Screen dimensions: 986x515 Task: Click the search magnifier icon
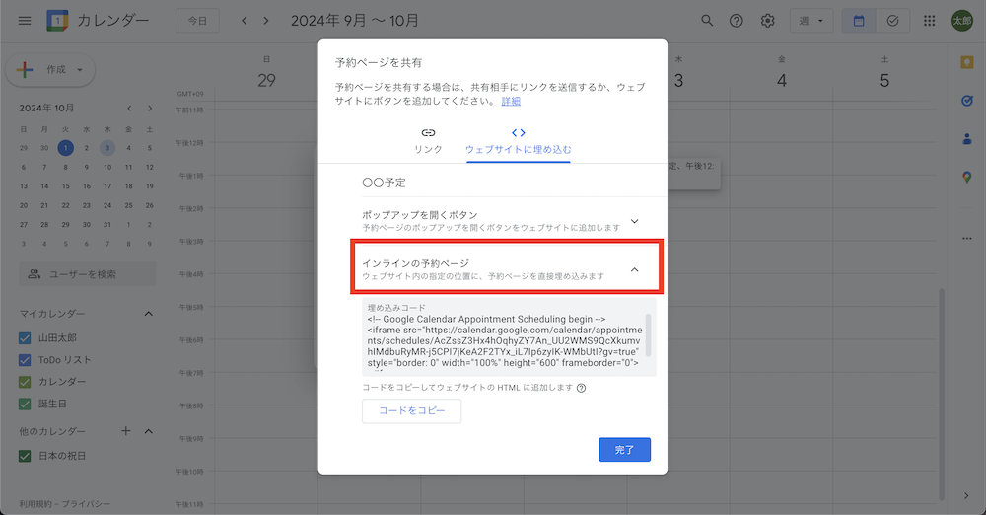coord(706,21)
